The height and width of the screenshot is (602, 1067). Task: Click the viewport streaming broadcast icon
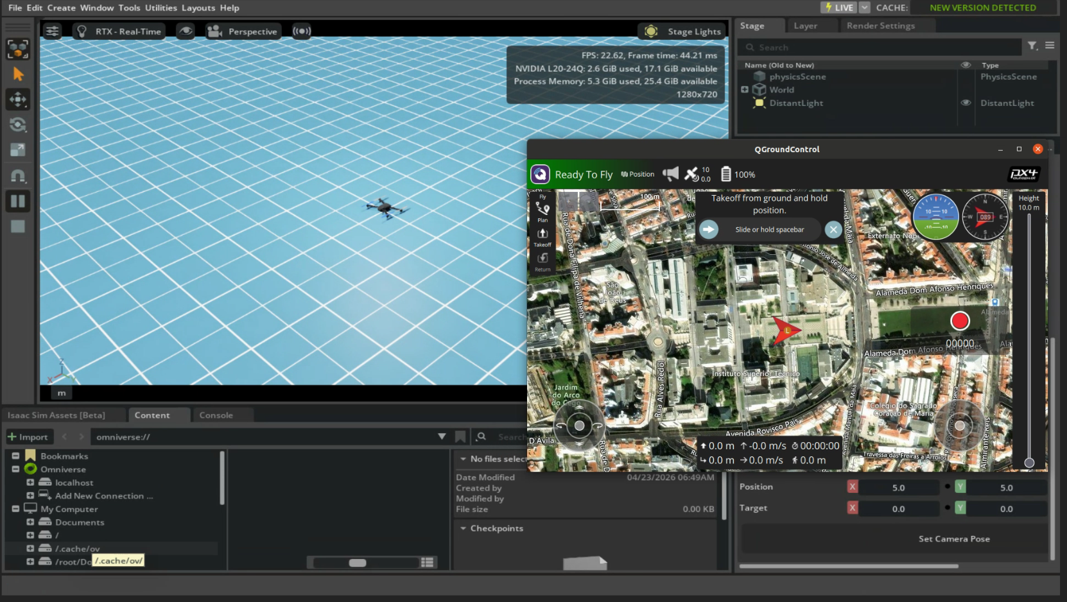click(x=302, y=31)
